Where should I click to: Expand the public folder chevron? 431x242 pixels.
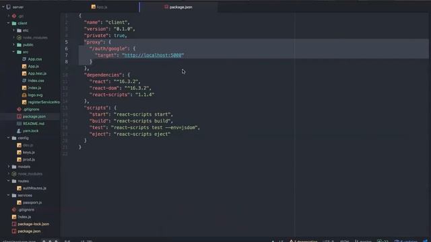[x=13, y=44]
